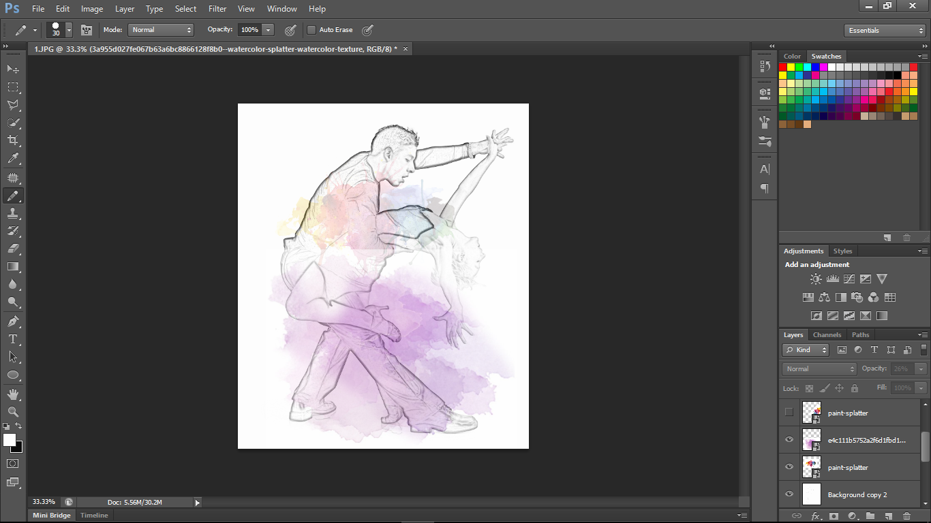The height and width of the screenshot is (523, 931).
Task: Enable the Auto Erase checkbox
Action: 311,30
